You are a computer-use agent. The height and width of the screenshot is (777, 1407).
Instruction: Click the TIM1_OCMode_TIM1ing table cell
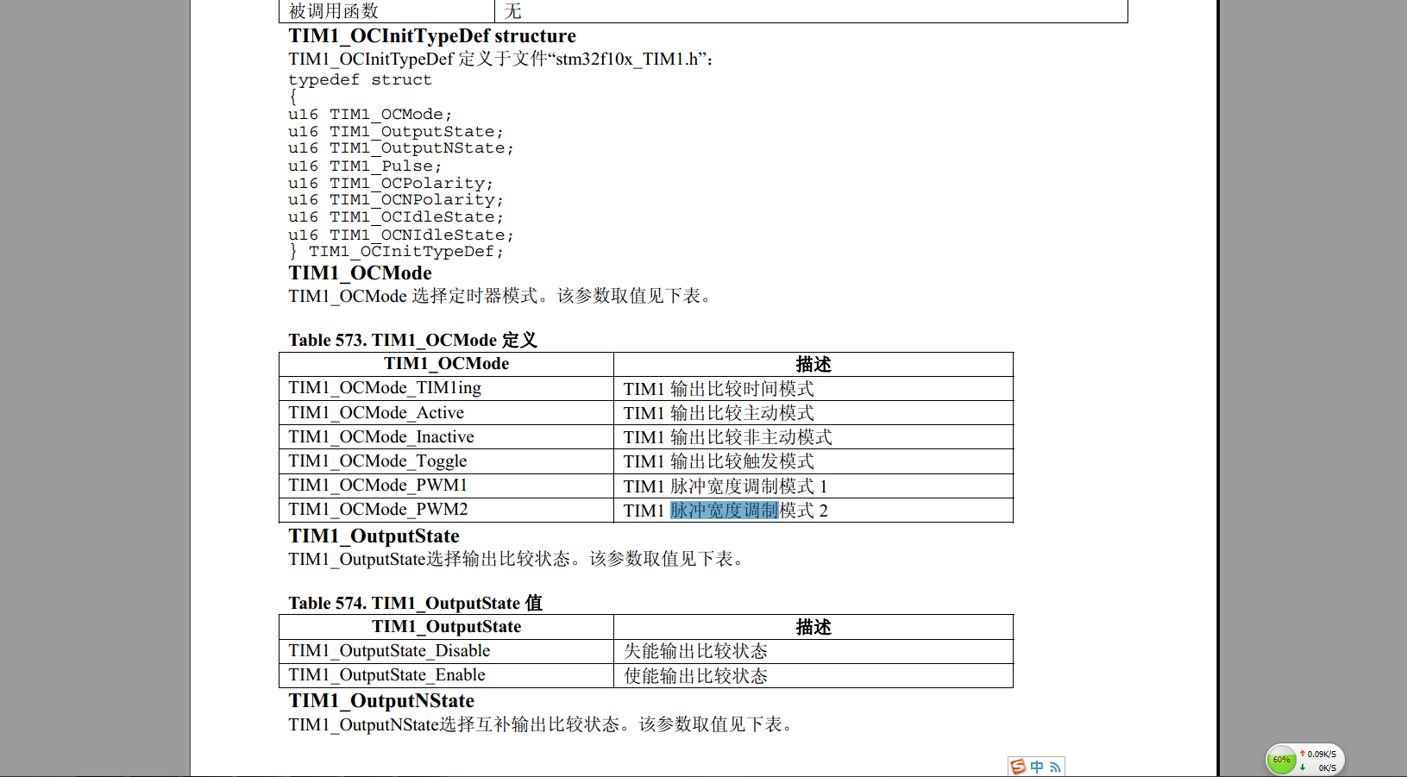(x=385, y=388)
